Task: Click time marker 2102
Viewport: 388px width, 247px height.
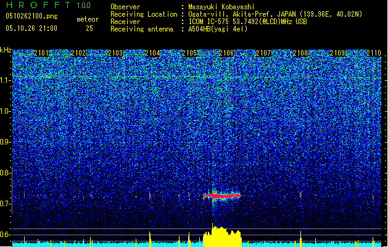Action: (x=78, y=53)
